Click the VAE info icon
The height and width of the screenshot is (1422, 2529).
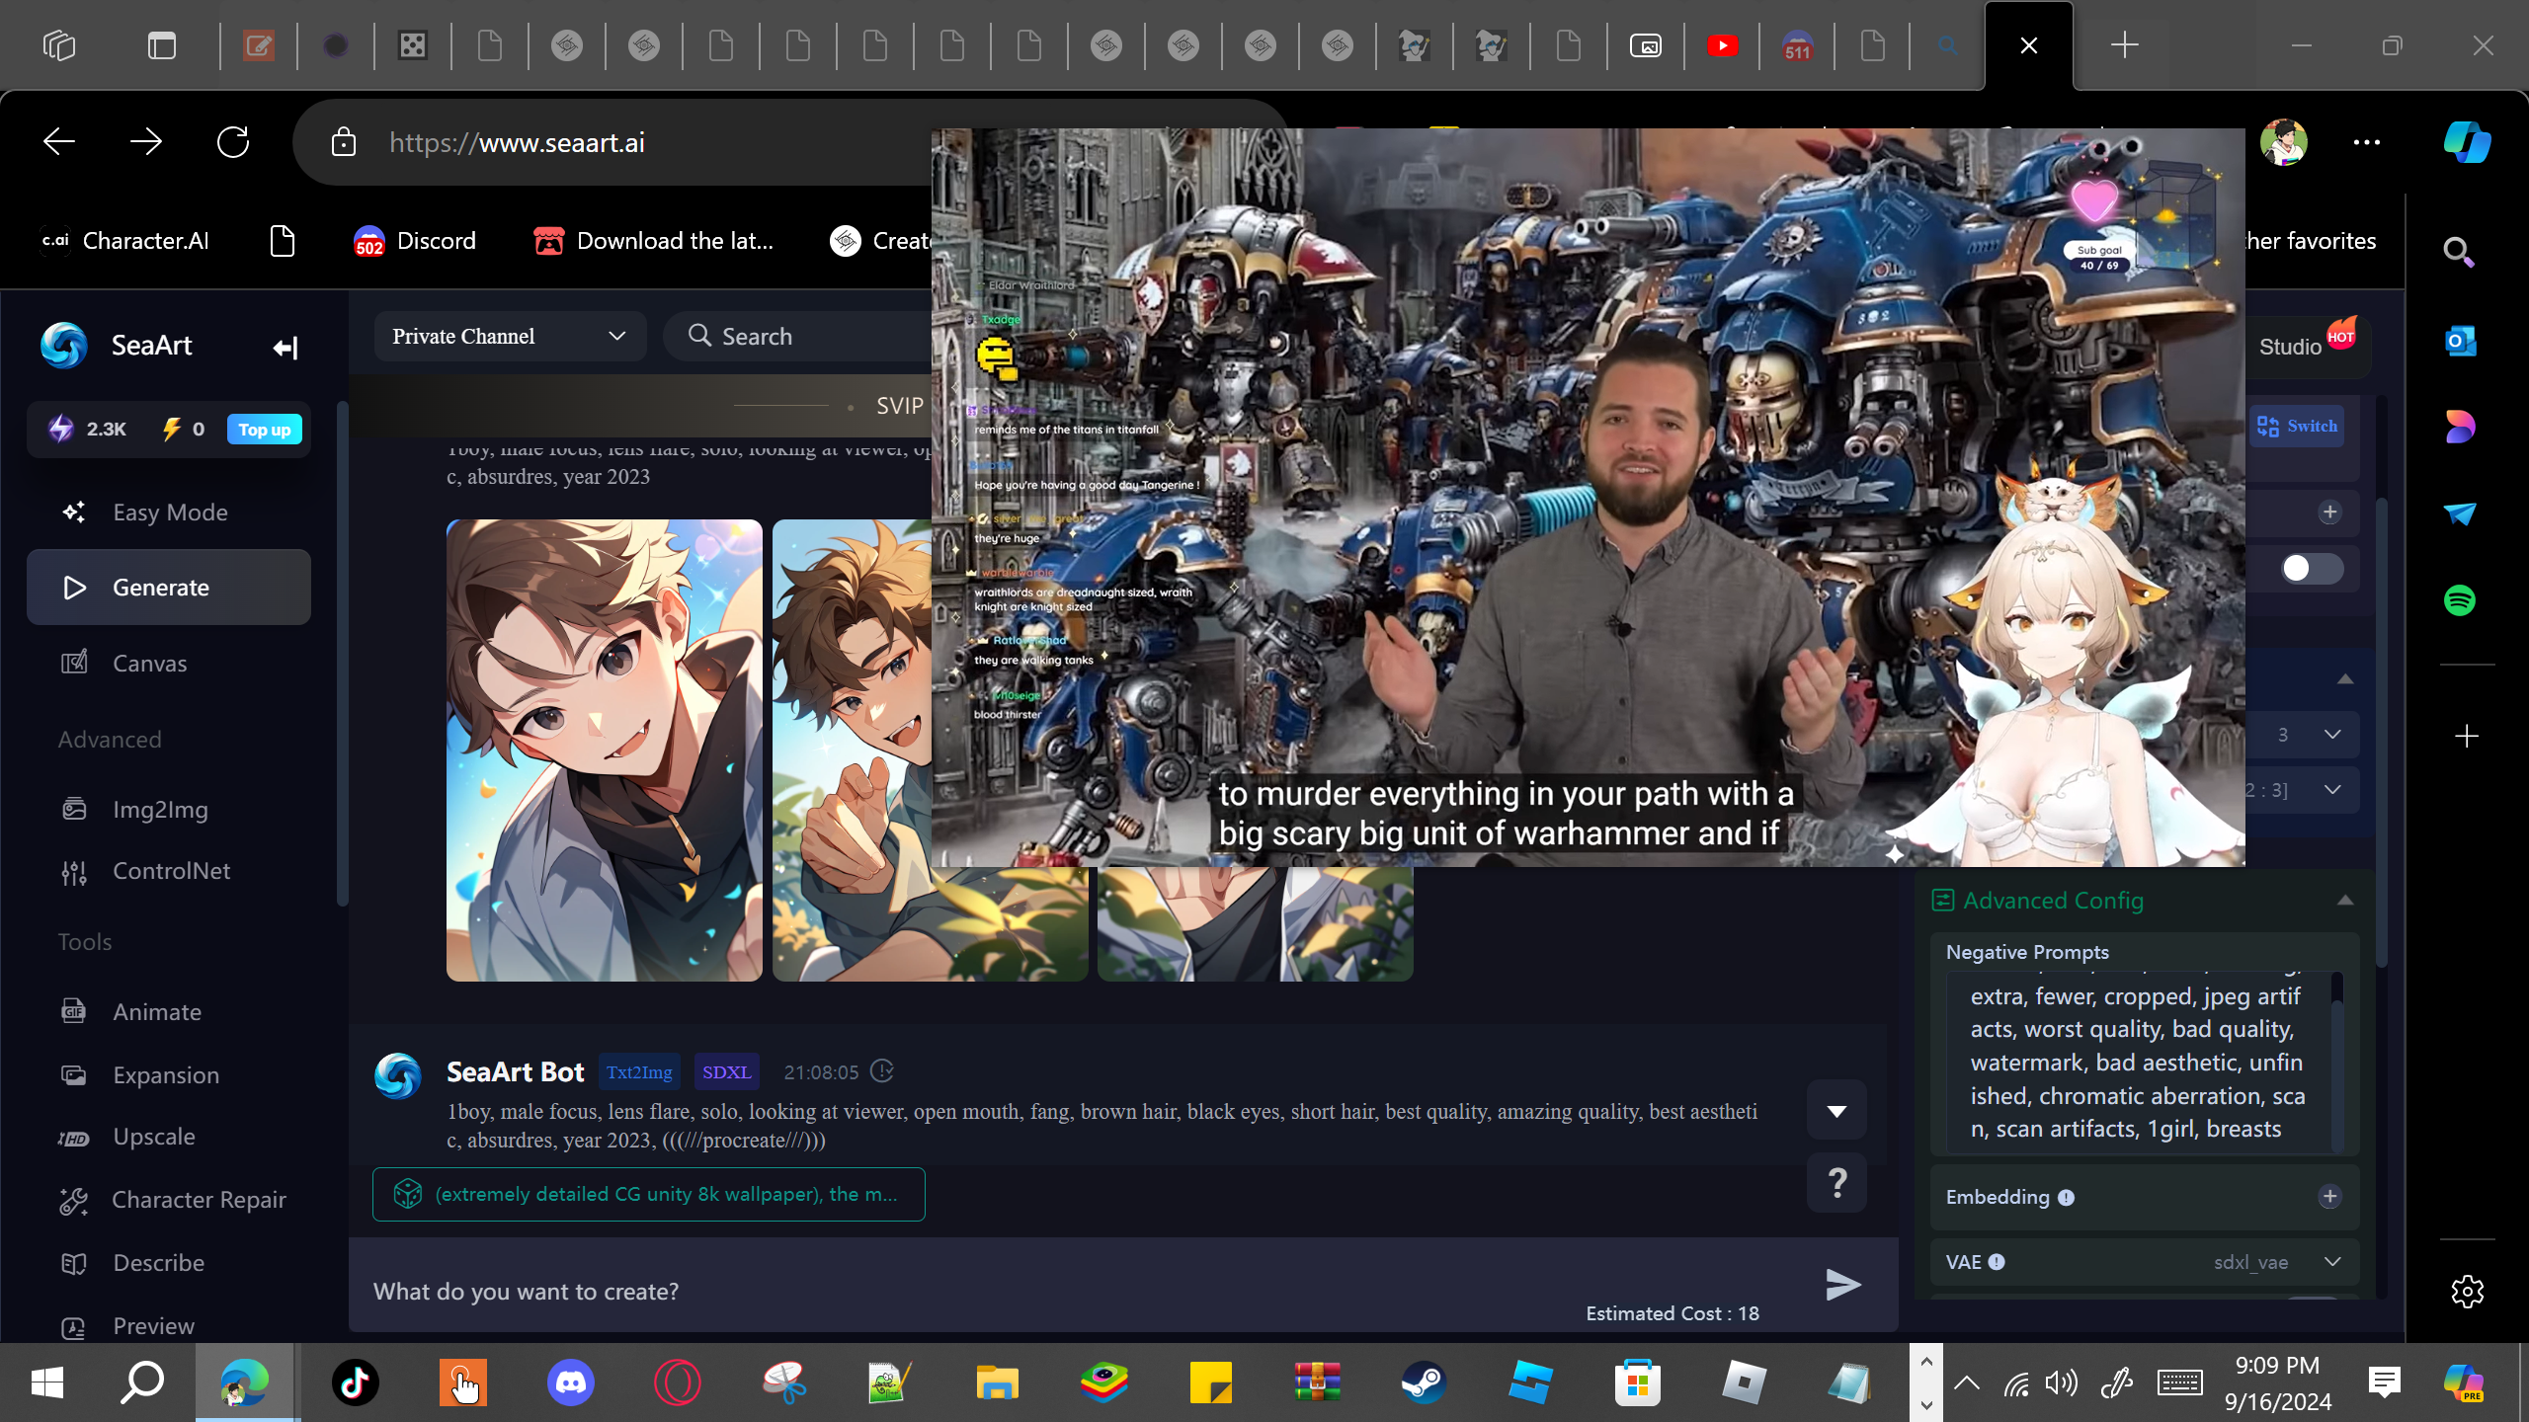pos(1997,1262)
